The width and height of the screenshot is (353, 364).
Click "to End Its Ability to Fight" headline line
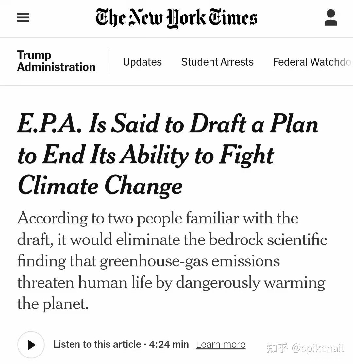click(x=145, y=155)
